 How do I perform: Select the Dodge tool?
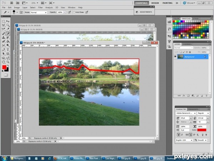(x=8, y=45)
